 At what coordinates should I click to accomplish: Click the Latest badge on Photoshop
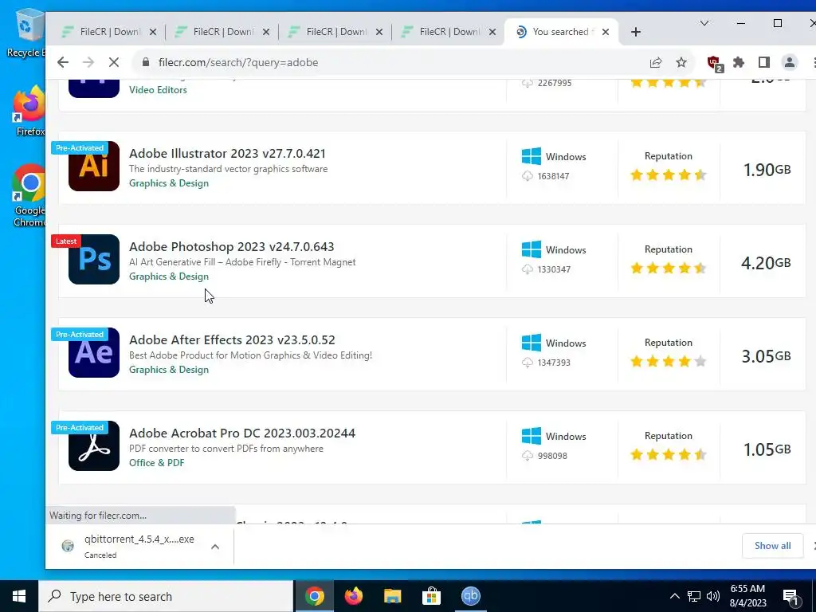tap(66, 241)
